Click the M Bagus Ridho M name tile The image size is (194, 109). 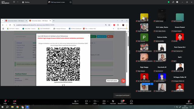click(x=180, y=77)
